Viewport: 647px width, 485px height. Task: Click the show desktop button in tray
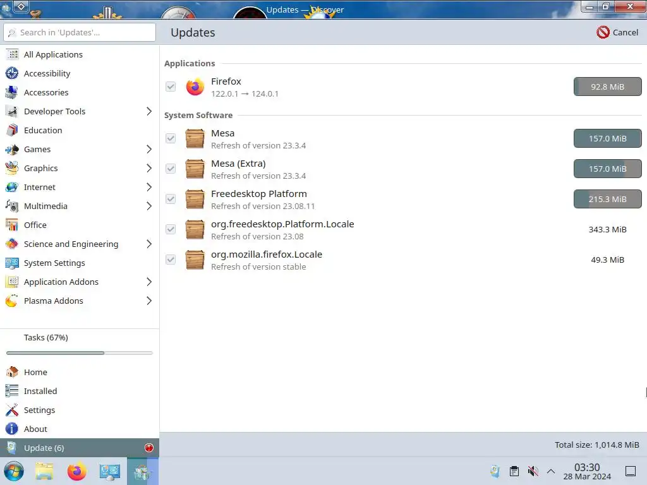[631, 471]
